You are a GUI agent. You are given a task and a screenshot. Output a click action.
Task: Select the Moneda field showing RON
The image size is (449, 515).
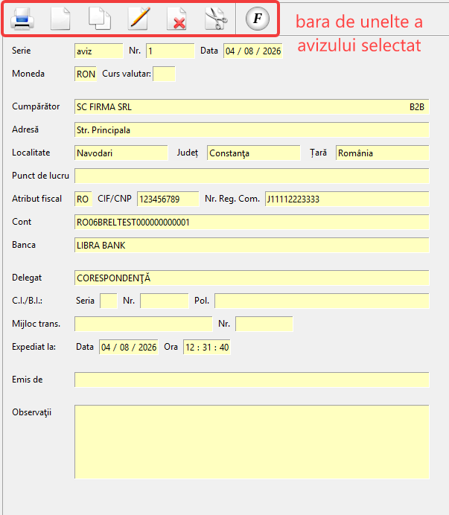pyautogui.click(x=86, y=74)
